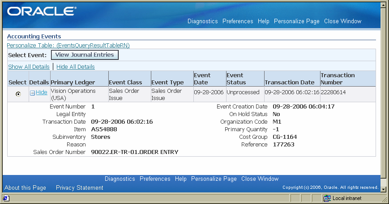Image resolution: width=389 pixels, height=204 pixels.
Task: Open Personalize Page in the top header
Action: click(297, 21)
